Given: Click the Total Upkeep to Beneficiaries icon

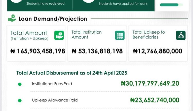Looking at the screenshot, I should coord(181,35).
